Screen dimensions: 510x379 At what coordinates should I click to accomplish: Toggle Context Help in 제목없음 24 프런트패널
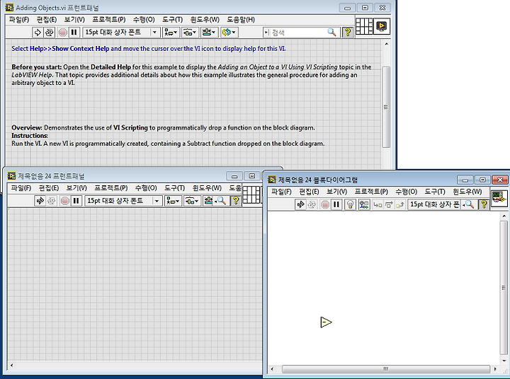[x=236, y=201]
